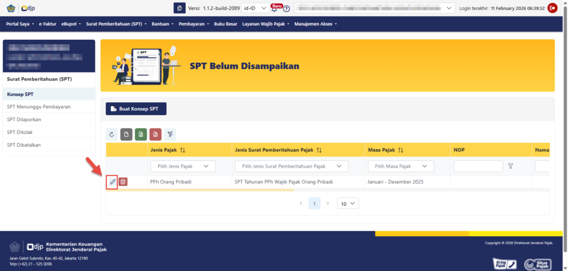Image resolution: width=568 pixels, height=271 pixels.
Task: Toggle sort on Masa Pajak column
Action: point(400,150)
